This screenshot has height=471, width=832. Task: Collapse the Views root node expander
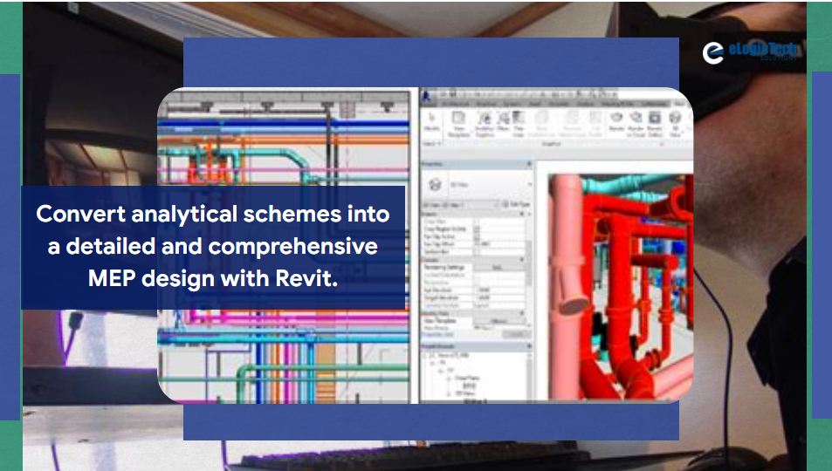pyautogui.click(x=426, y=355)
